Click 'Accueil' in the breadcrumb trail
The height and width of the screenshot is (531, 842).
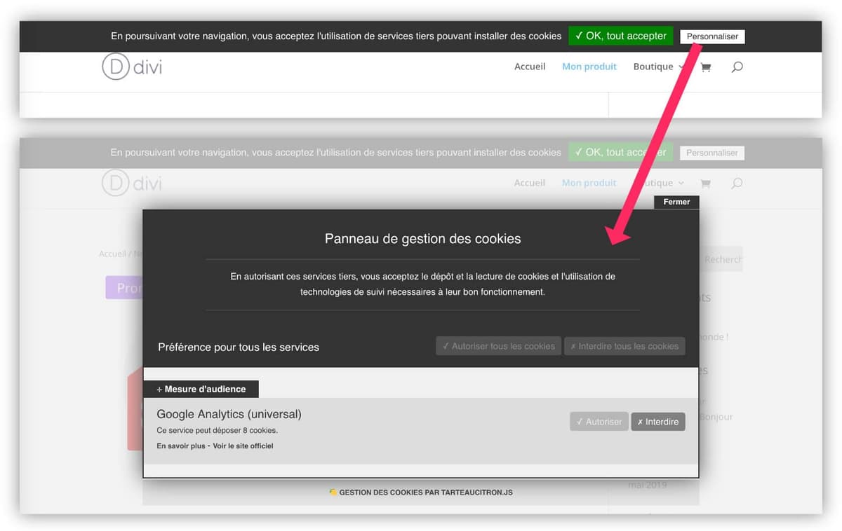tap(112, 254)
